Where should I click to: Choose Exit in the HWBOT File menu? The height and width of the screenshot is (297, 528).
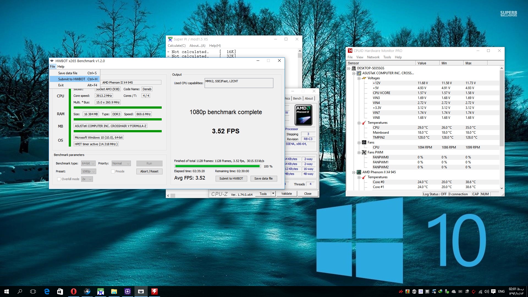click(75, 85)
